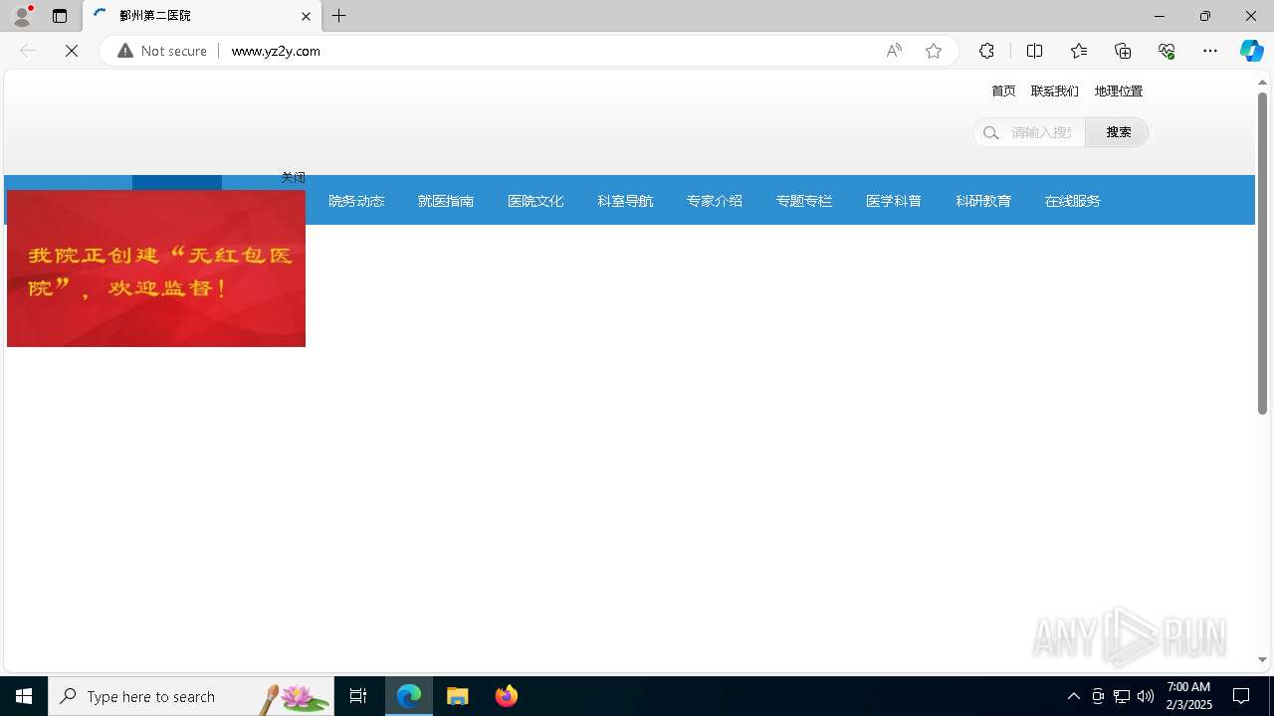Open the browser profile icon
Screen dimensions: 1274x716
pos(22,16)
